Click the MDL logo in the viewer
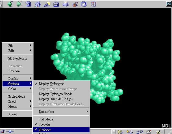 [166, 126]
